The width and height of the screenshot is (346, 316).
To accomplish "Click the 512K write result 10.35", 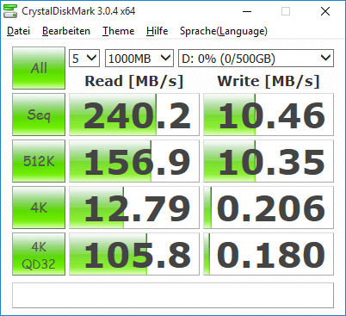I will tap(269, 161).
